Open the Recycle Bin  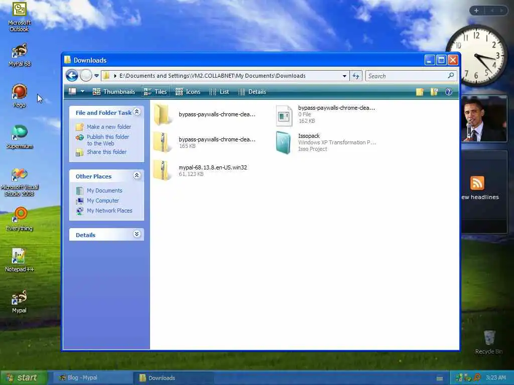coord(489,342)
